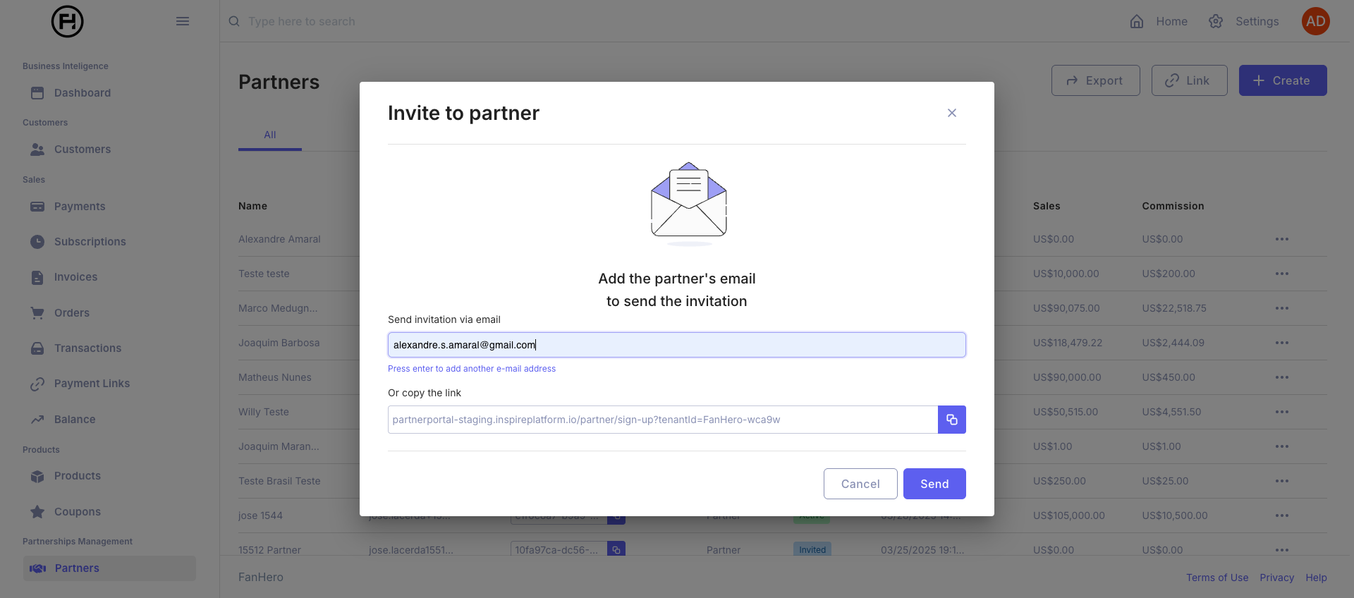Open Invoices menu item
1354x598 pixels.
click(75, 277)
